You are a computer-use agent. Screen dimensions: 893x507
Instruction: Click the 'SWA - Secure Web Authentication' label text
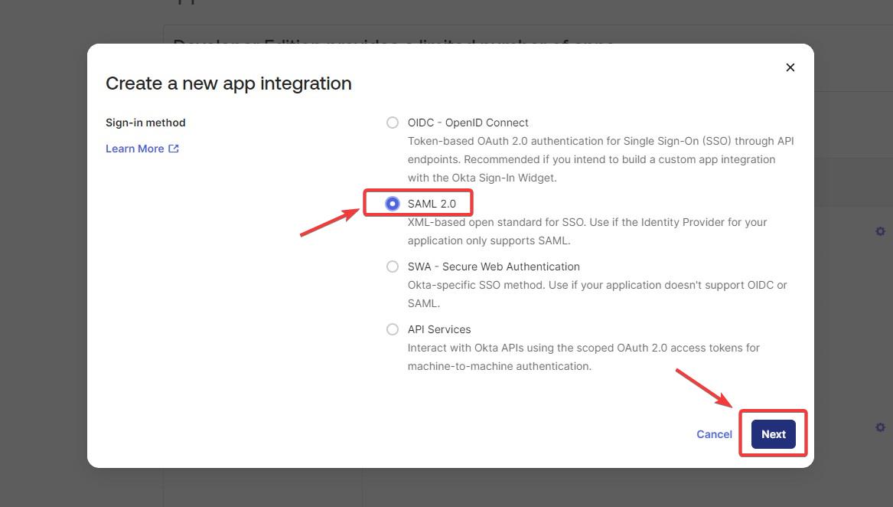[494, 267]
